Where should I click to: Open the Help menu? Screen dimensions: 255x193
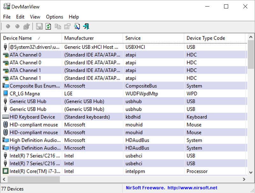click(x=74, y=17)
